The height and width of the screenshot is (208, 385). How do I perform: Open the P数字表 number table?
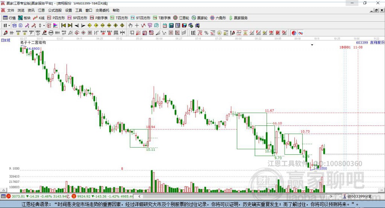99,18
